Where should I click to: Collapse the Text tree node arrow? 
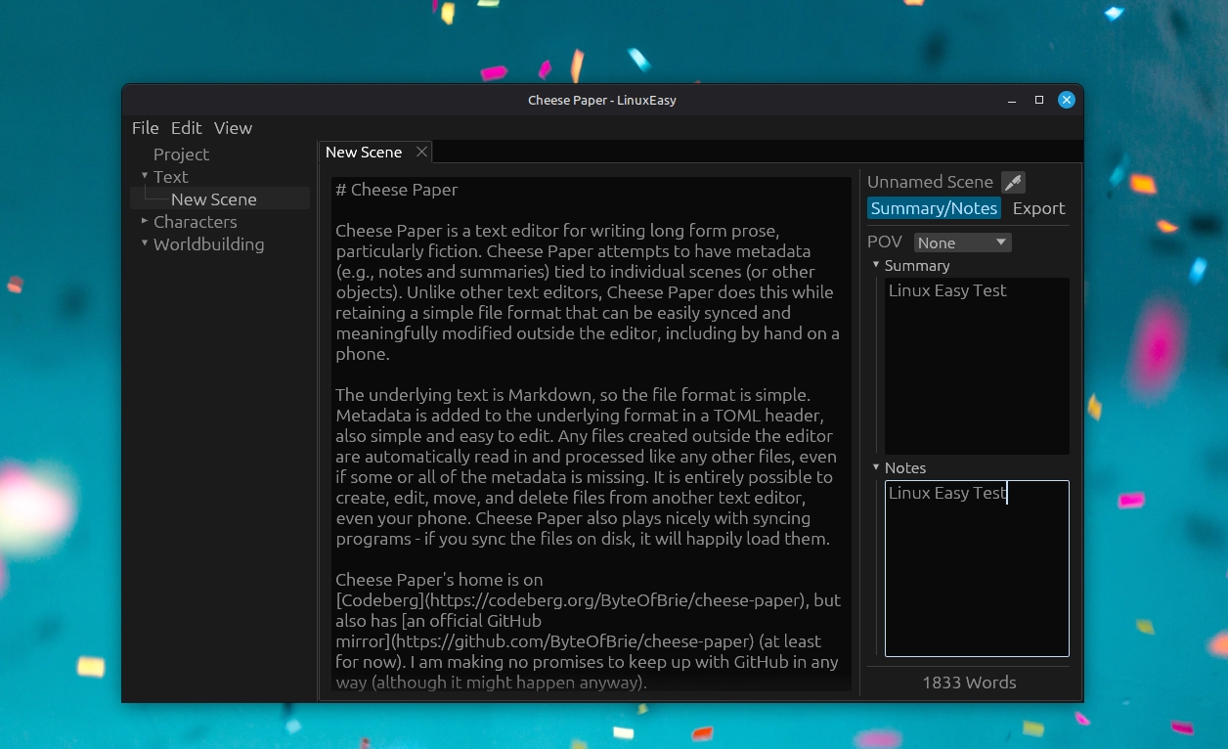(145, 176)
